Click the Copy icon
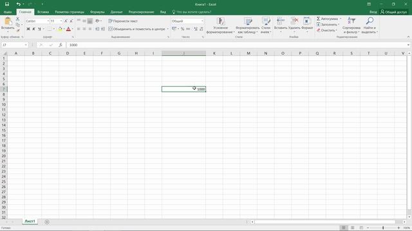The width and height of the screenshot is (412, 231). pos(17,24)
